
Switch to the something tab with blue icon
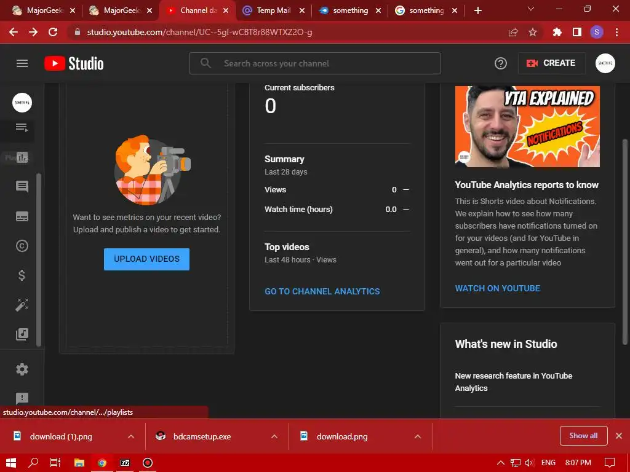tap(349, 10)
